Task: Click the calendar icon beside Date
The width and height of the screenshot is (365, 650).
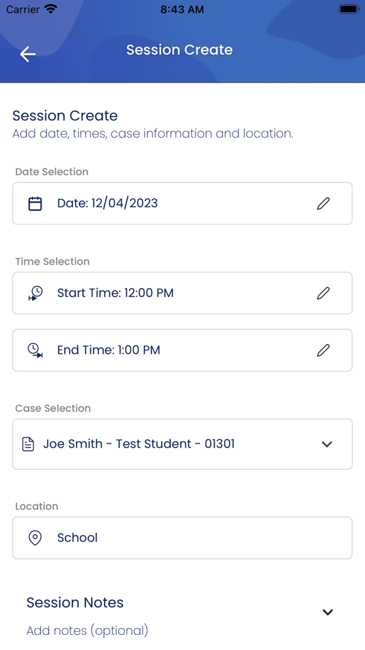Action: [35, 203]
